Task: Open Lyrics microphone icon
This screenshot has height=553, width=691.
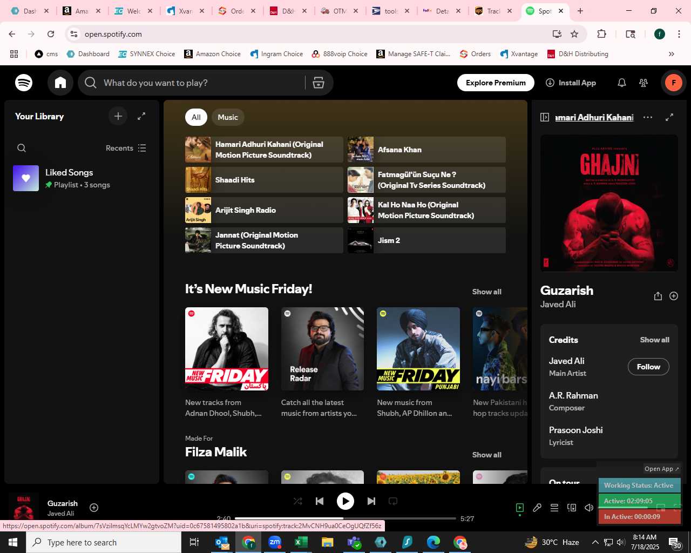Action: point(537,508)
